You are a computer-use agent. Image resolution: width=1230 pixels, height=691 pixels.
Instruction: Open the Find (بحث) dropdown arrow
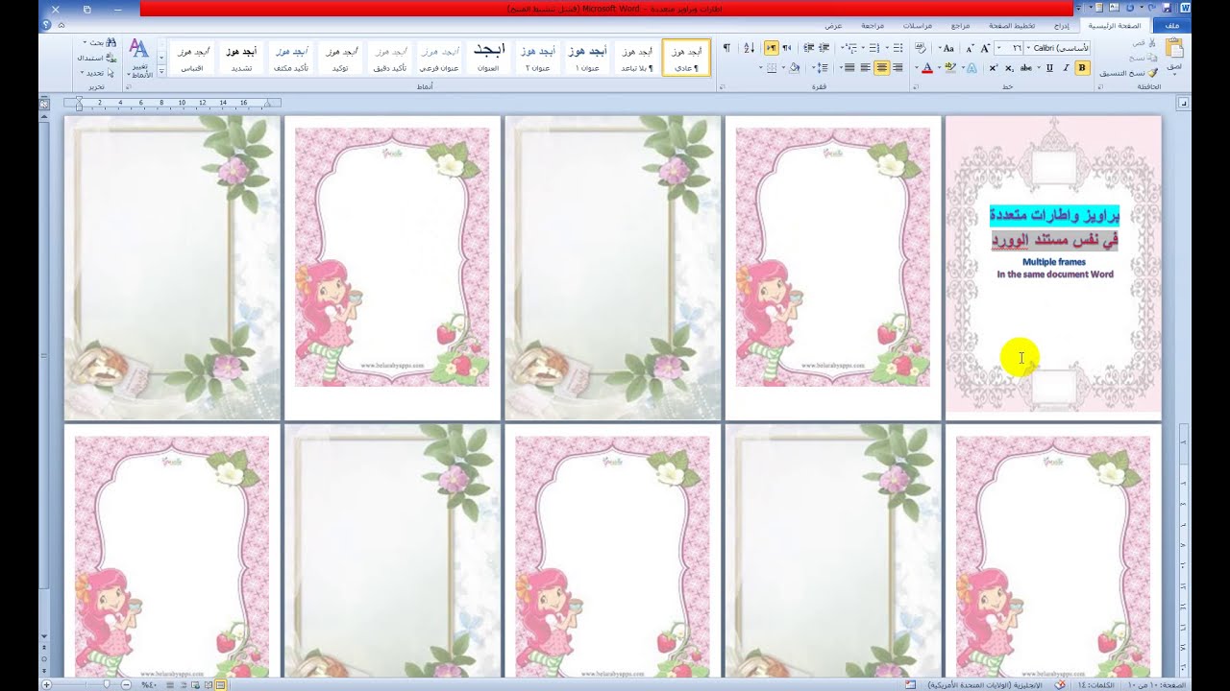point(85,43)
